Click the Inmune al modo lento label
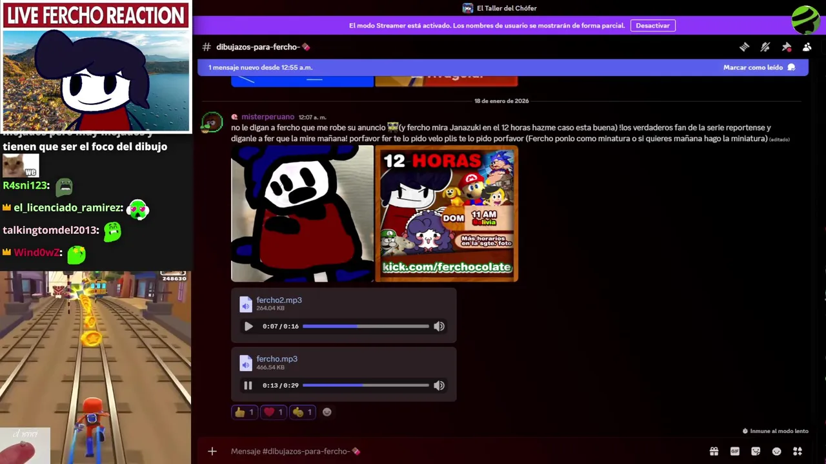 (775, 431)
